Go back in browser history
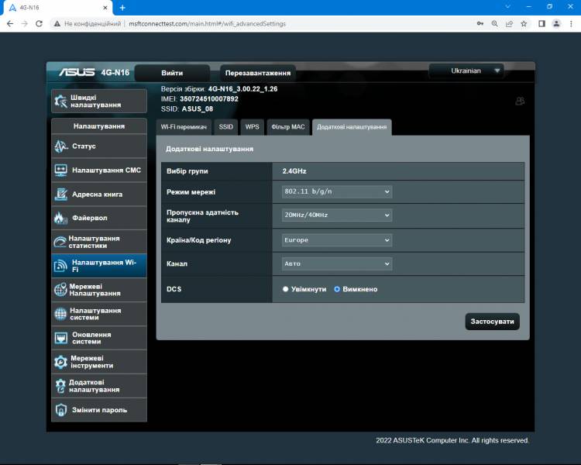This screenshot has height=465, width=581. pos(10,24)
